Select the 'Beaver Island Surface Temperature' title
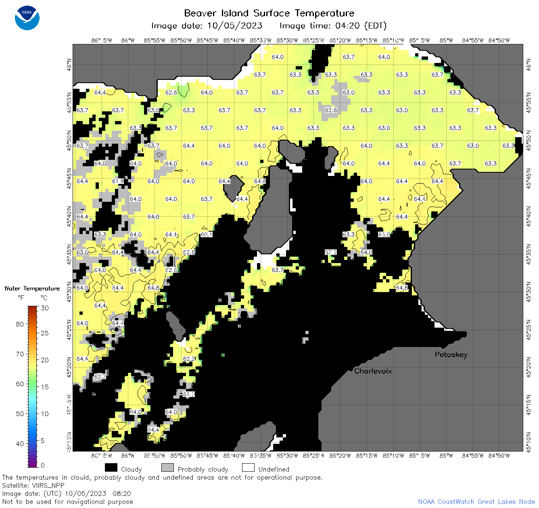 269,13
